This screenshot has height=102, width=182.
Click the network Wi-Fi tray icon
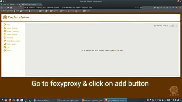pyautogui.click(x=158, y=100)
